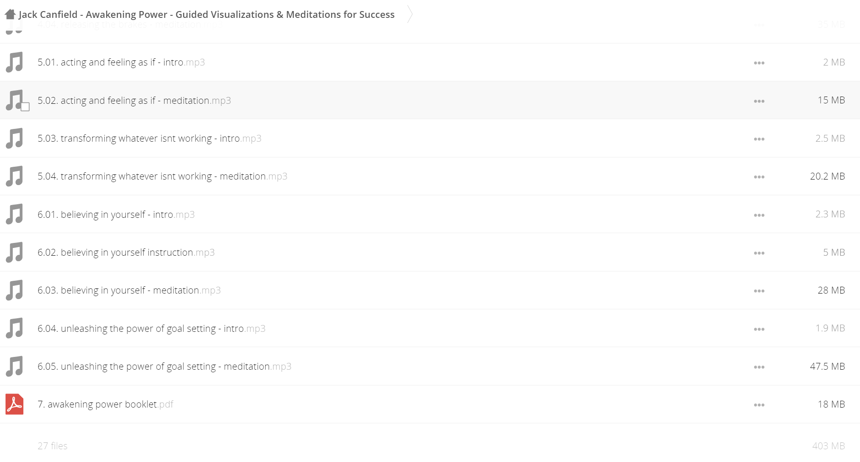Viewport: 860px width, 462px height.
Task: Open 6.04 unleashing goal setting intro file
Action: tap(151, 328)
